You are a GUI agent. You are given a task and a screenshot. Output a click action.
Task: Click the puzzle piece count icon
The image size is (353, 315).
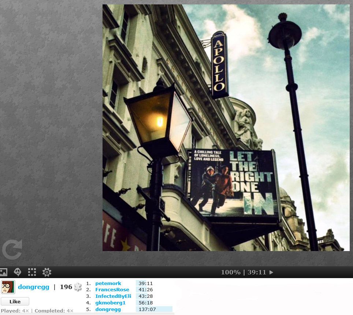tap(78, 287)
